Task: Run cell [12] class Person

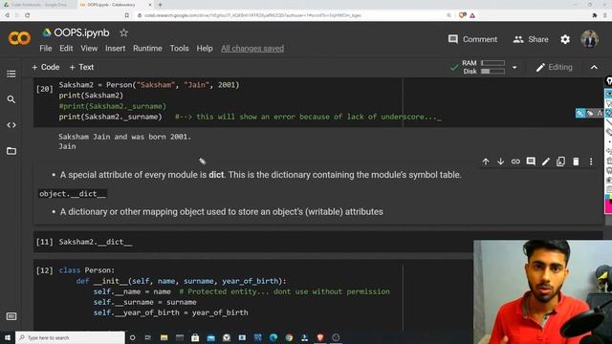Action: click(x=45, y=270)
